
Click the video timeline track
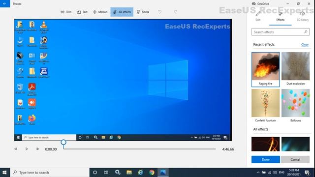coord(140,149)
